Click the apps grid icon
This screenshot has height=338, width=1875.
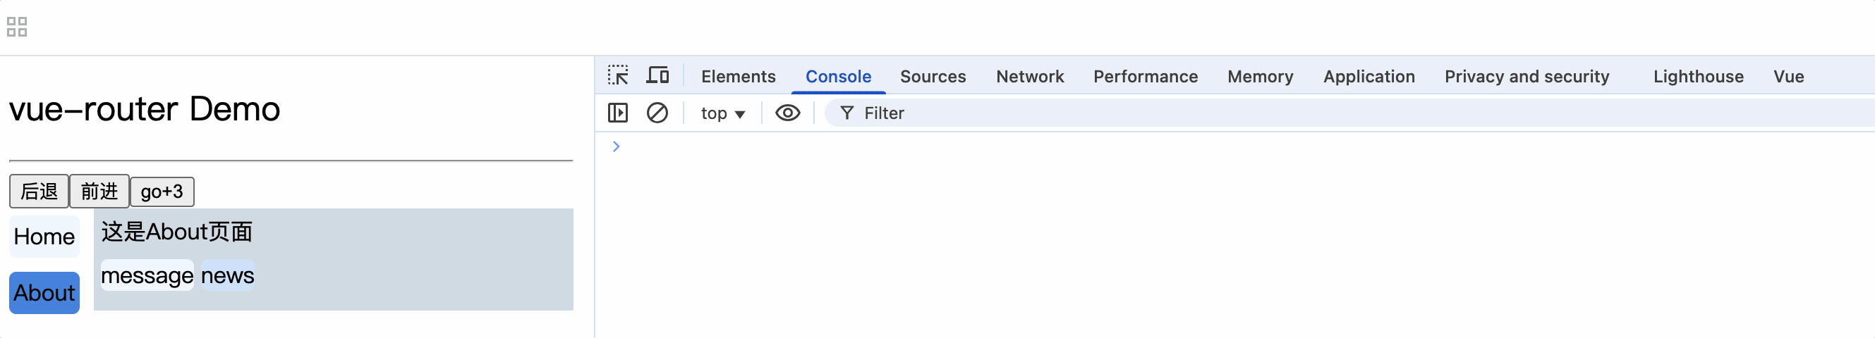pos(17,27)
